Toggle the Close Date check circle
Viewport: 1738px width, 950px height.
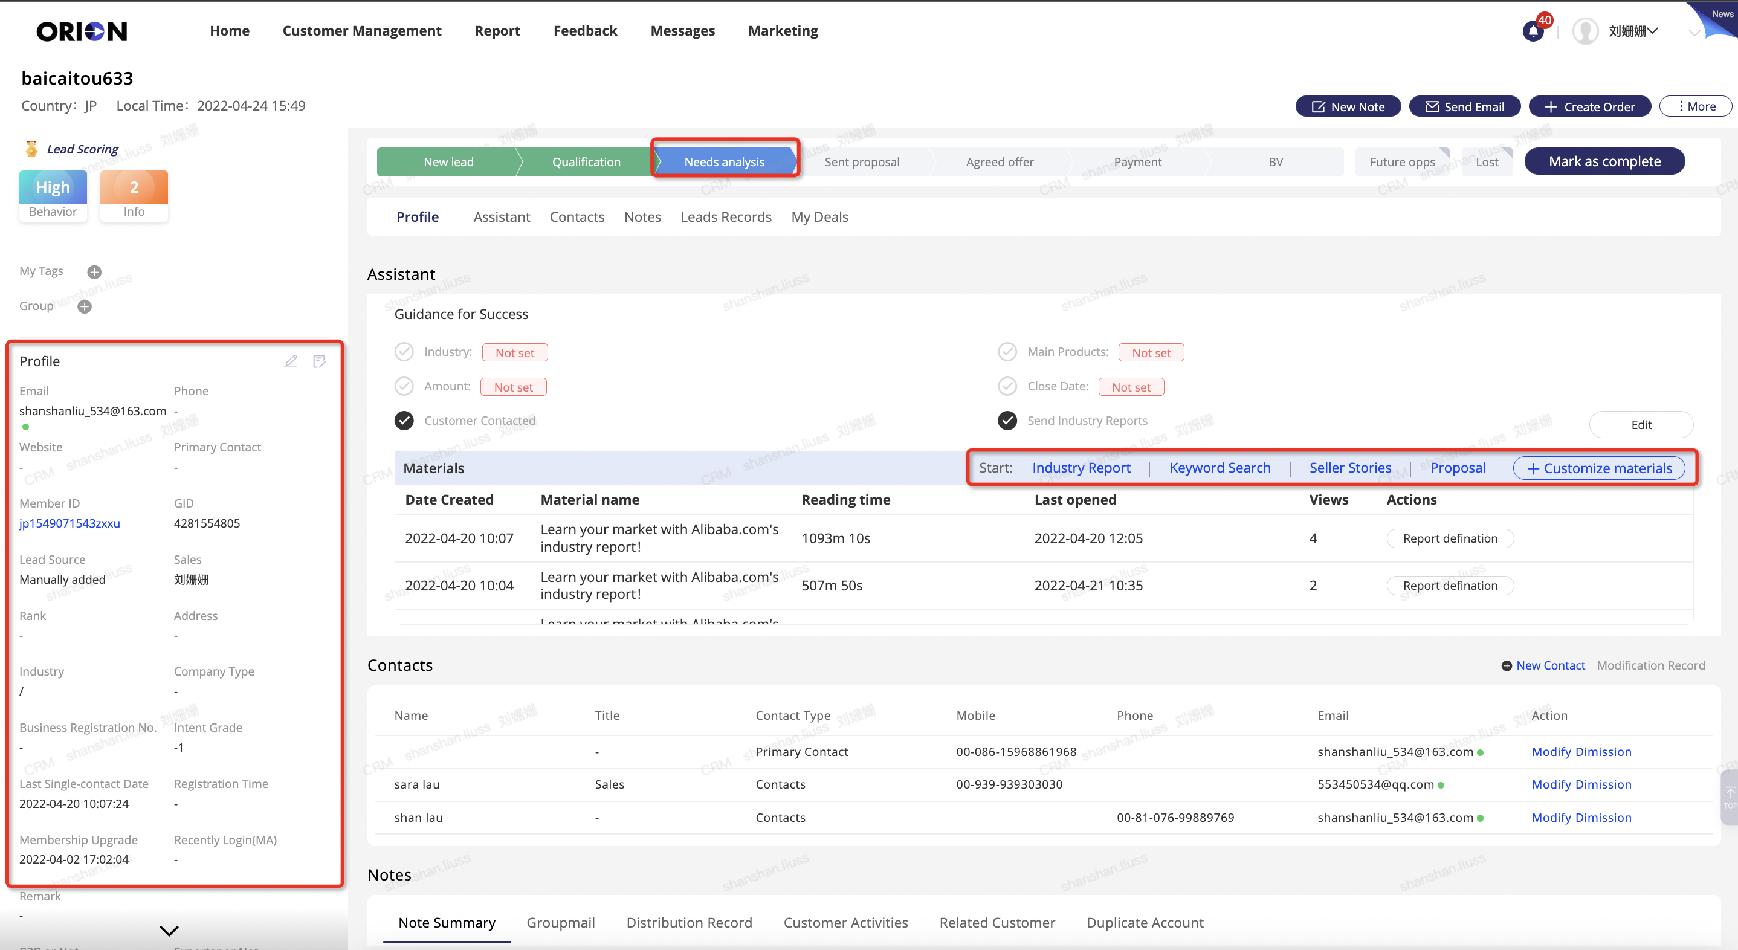(1007, 387)
